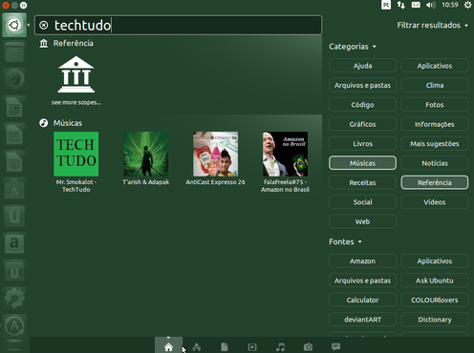This screenshot has width=474, height=353.
Task: Open FalaFreela#75 Amazon no Brasil result
Action: pyautogui.click(x=285, y=162)
